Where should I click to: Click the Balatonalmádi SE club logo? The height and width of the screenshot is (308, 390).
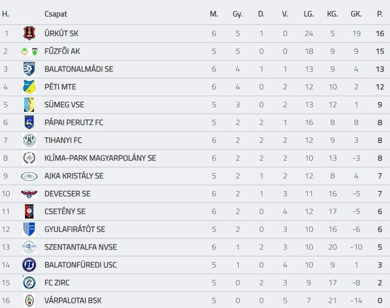pyautogui.click(x=29, y=69)
